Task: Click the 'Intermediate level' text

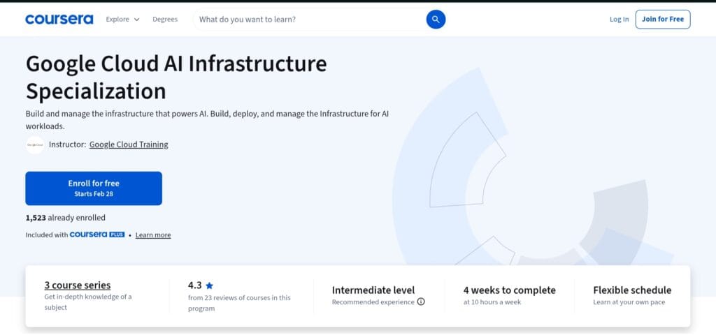Action: tap(373, 290)
